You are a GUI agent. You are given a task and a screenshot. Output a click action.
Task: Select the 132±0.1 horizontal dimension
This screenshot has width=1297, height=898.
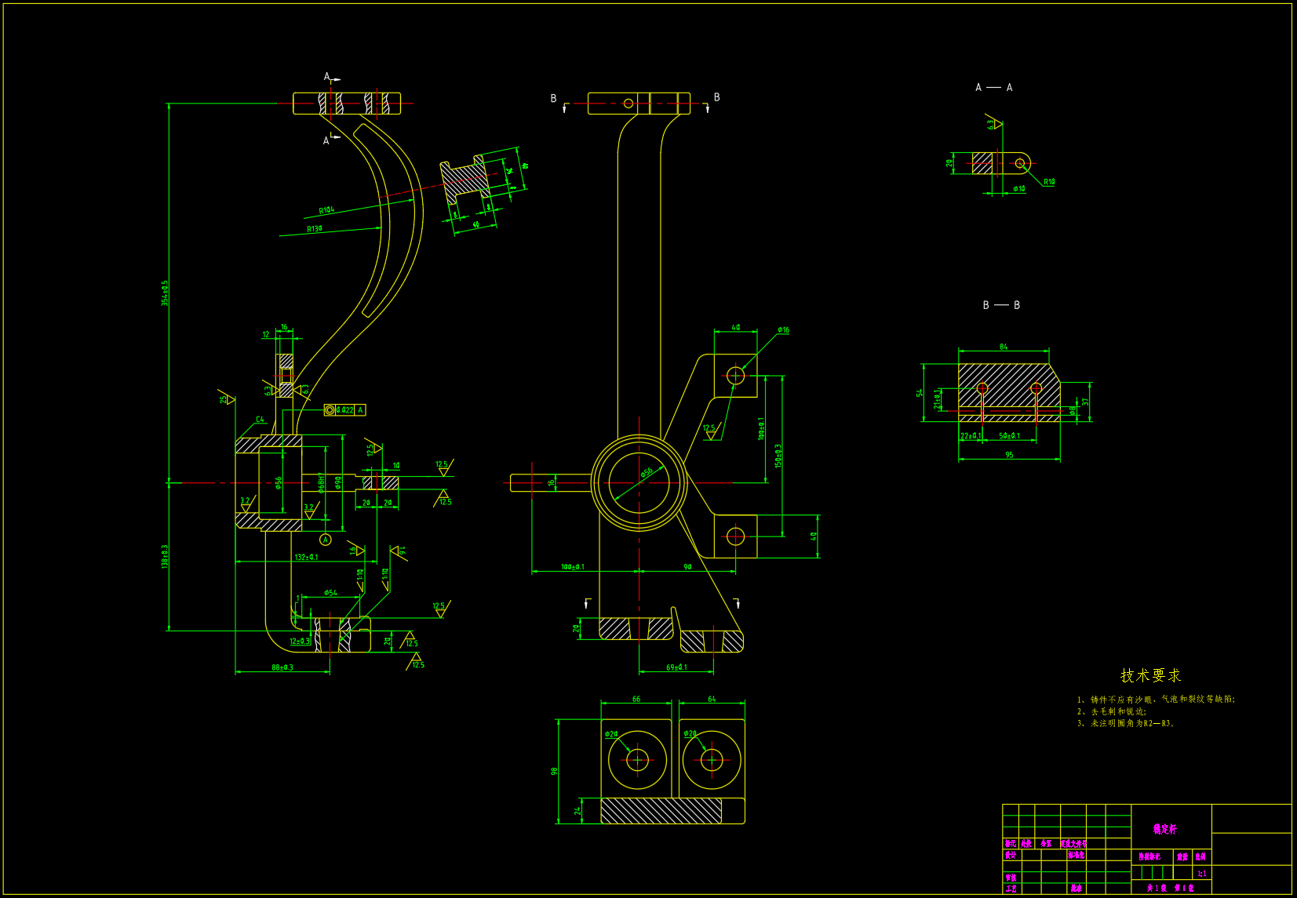coord(306,558)
